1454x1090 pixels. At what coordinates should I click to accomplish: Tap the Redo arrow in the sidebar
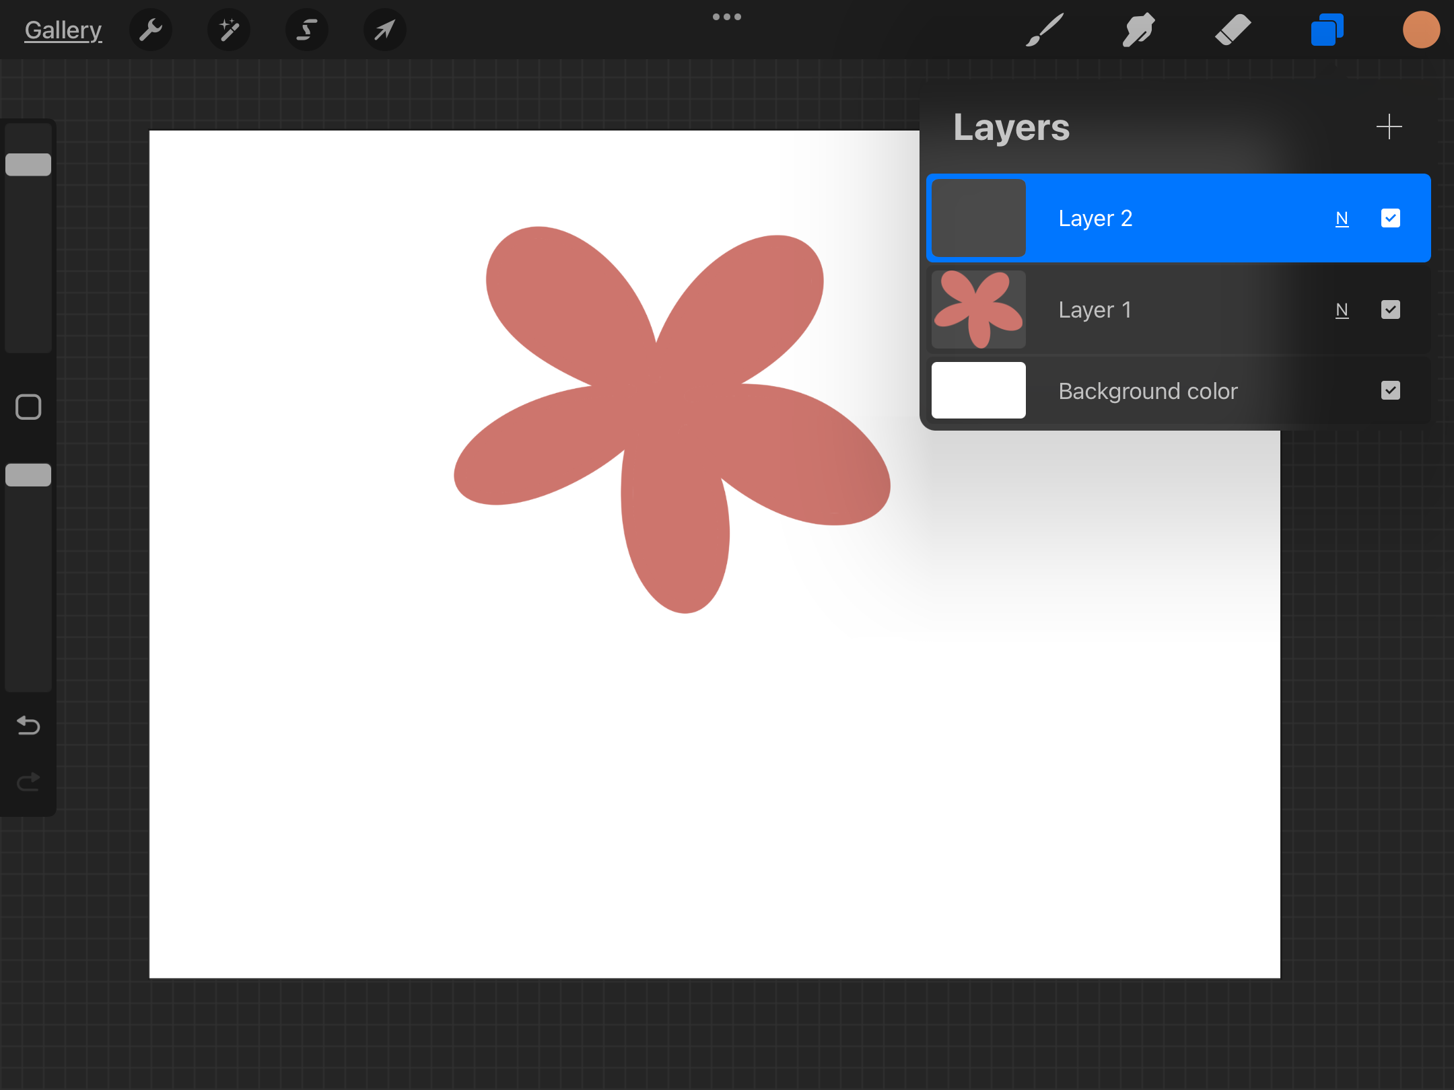click(x=28, y=781)
